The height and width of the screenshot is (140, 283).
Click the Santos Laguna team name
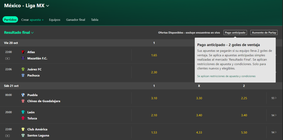coord(38,136)
